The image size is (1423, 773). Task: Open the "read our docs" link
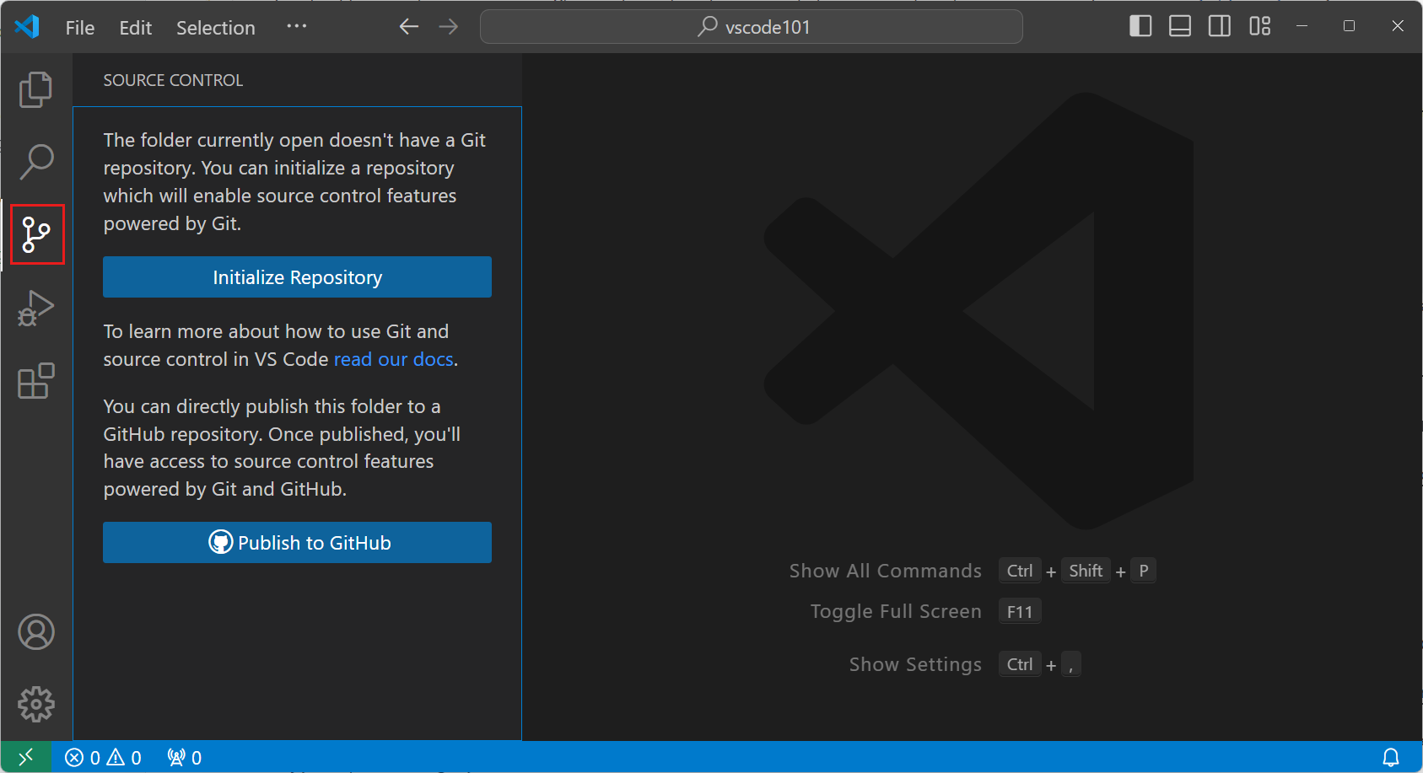393,358
